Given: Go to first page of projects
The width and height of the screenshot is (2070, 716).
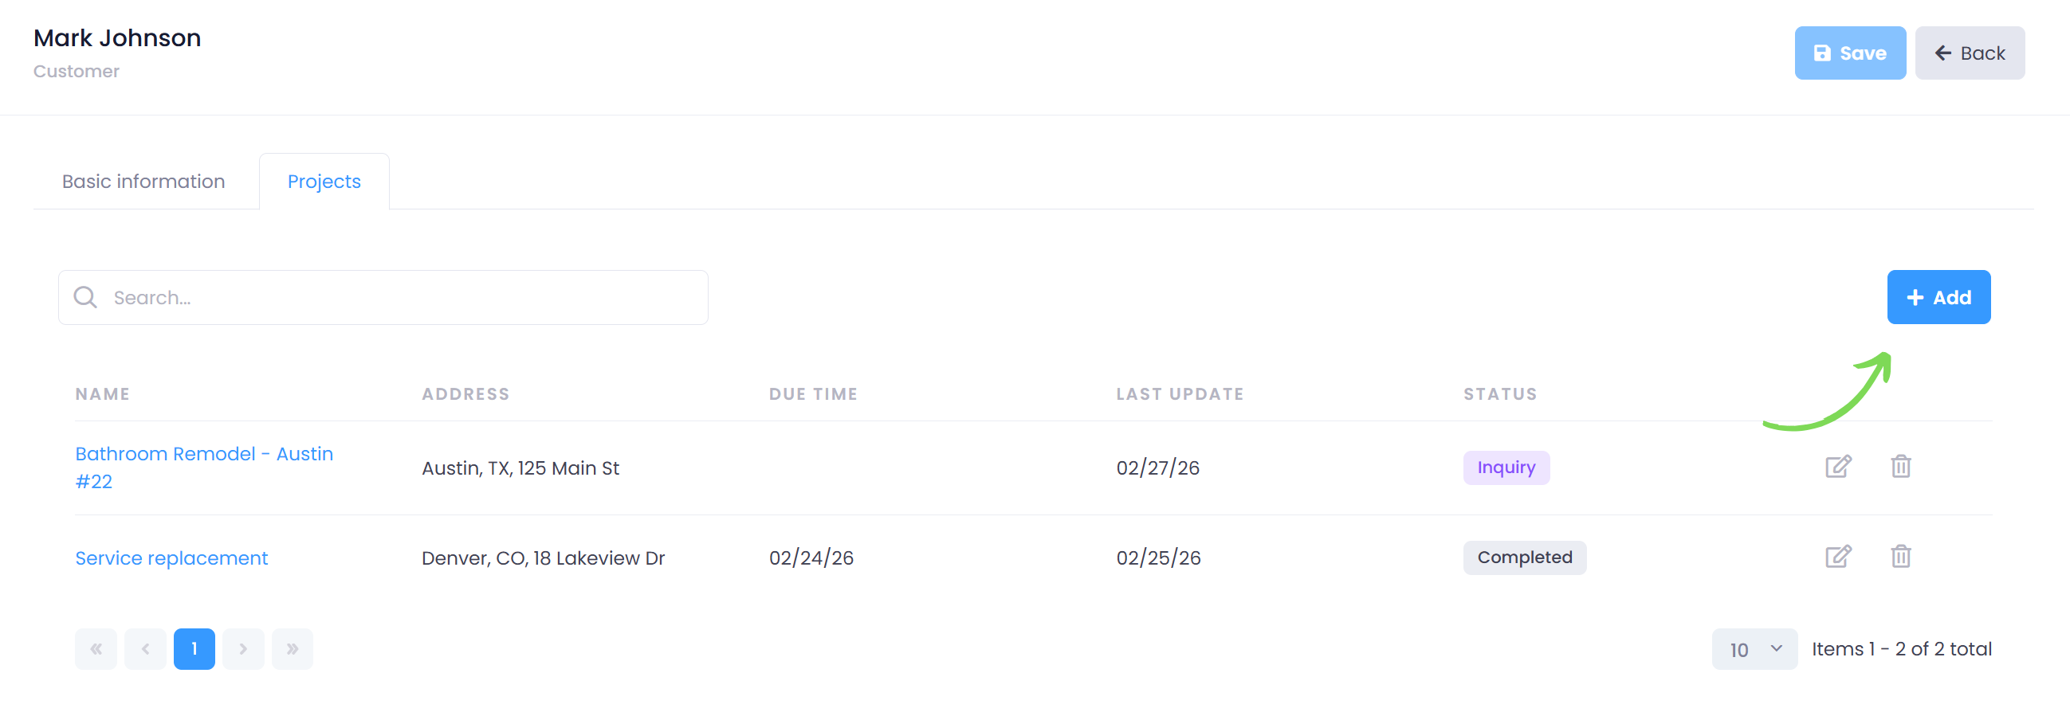Looking at the screenshot, I should (96, 648).
